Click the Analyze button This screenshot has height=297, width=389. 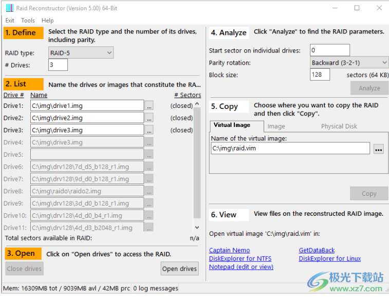[369, 88]
